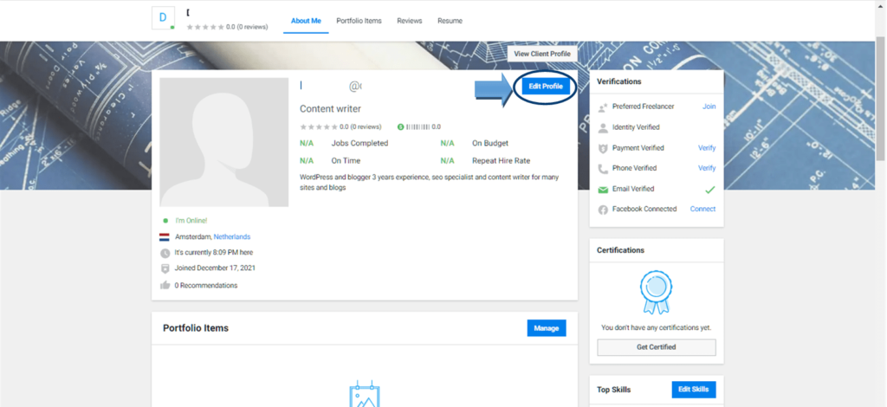Open the About Me tab
Image resolution: width=887 pixels, height=407 pixels.
coord(306,21)
